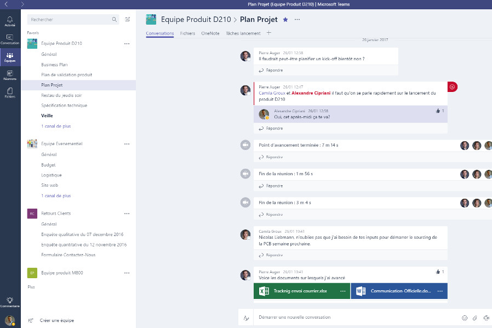Open the OneNote tab

(x=210, y=33)
